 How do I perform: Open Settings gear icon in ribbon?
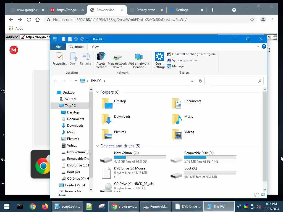pyautogui.click(x=159, y=56)
